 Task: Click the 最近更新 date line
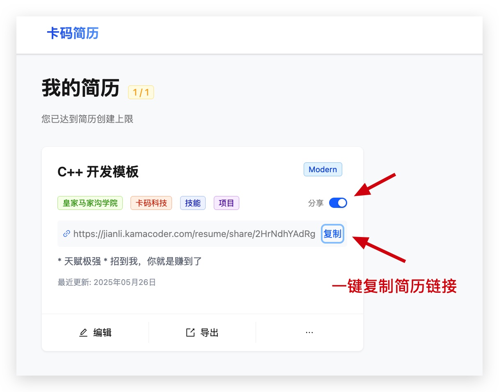[107, 283]
